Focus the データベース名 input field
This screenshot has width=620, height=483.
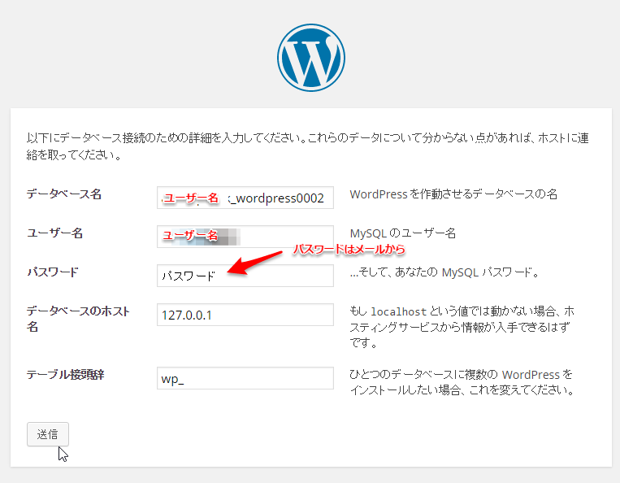pos(245,198)
